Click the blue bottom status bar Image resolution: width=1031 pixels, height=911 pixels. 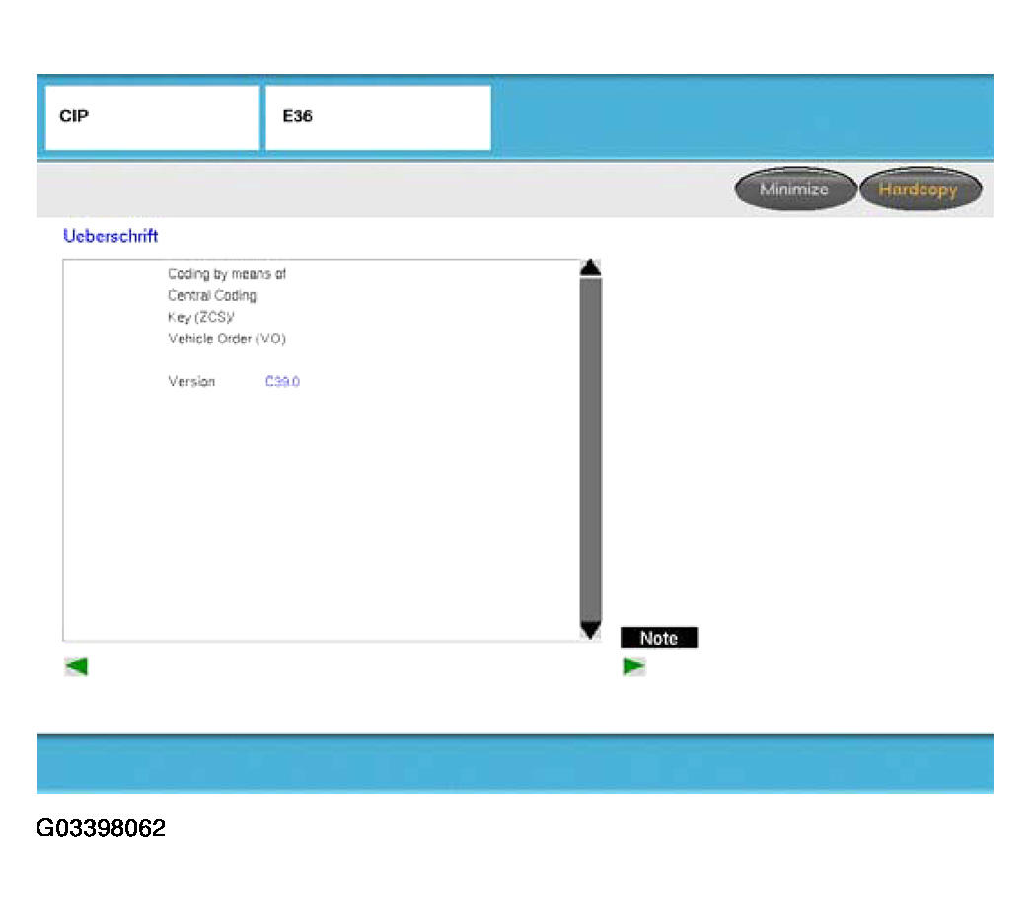[x=514, y=763]
